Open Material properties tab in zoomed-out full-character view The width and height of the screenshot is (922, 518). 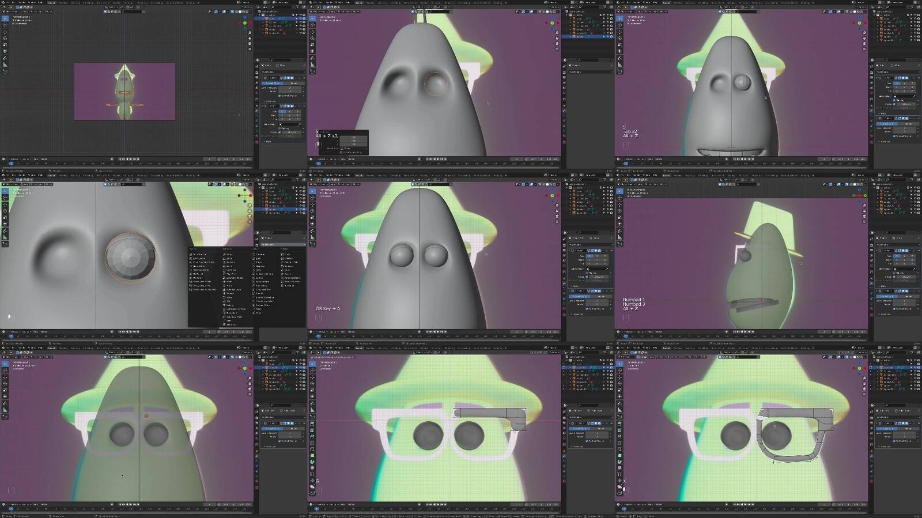click(256, 136)
